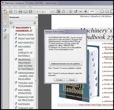Open the Bookmarks panel icon
The width and height of the screenshot is (114, 110).
pos(5,30)
